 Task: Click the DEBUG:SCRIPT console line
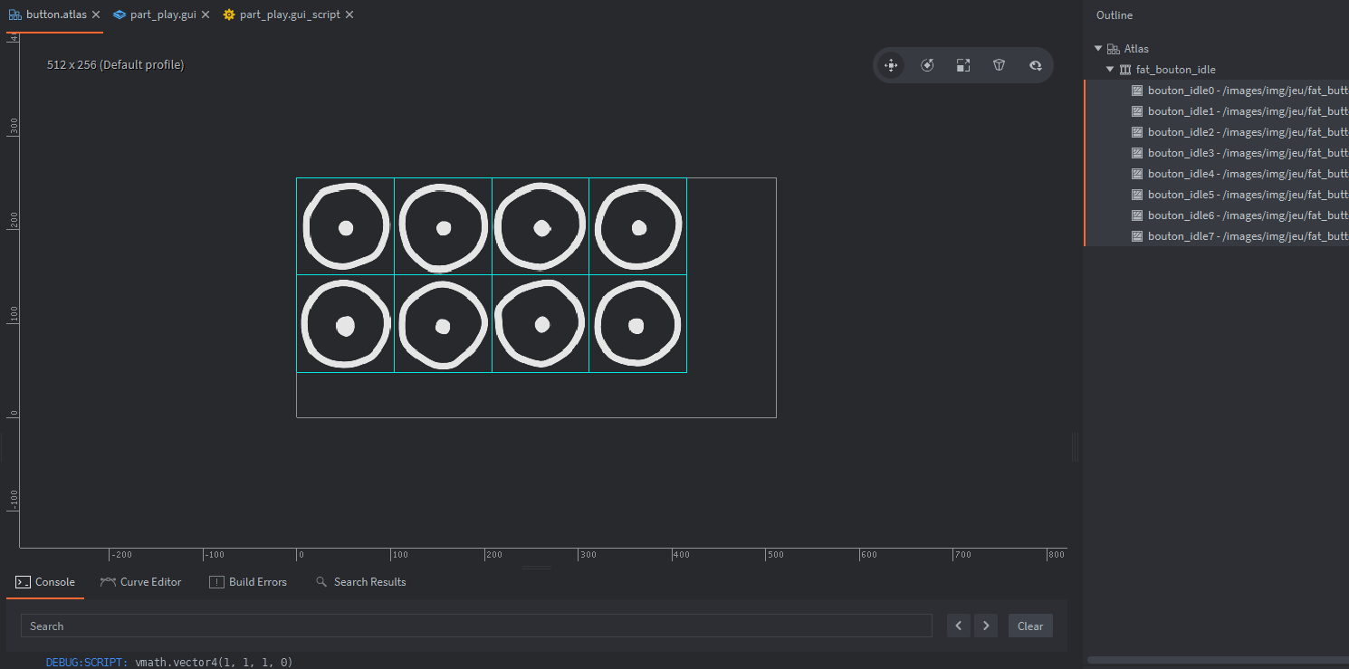coord(169,663)
